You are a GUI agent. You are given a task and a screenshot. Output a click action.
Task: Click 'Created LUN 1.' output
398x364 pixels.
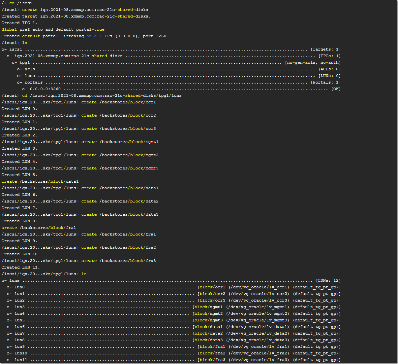coord(19,122)
